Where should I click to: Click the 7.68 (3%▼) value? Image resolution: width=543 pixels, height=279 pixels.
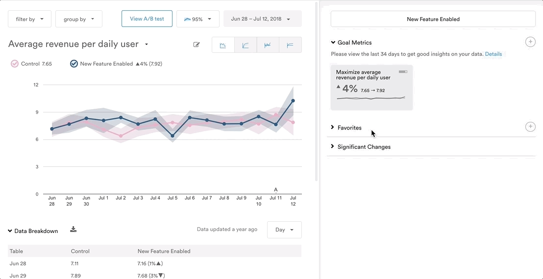pyautogui.click(x=151, y=276)
